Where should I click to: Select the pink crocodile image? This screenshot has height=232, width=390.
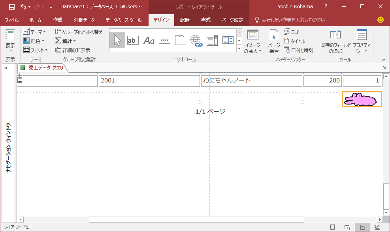[x=362, y=99]
